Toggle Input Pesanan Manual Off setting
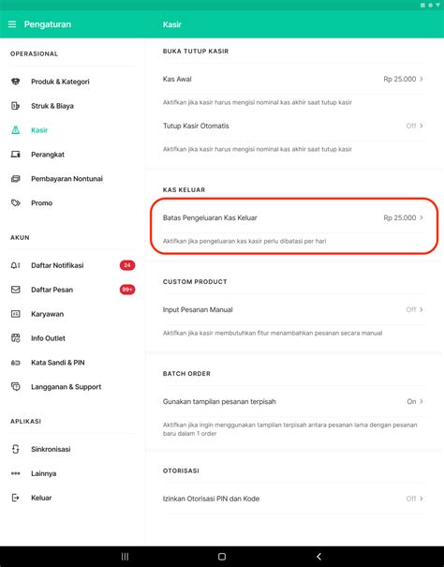The image size is (444, 567). pyautogui.click(x=414, y=309)
